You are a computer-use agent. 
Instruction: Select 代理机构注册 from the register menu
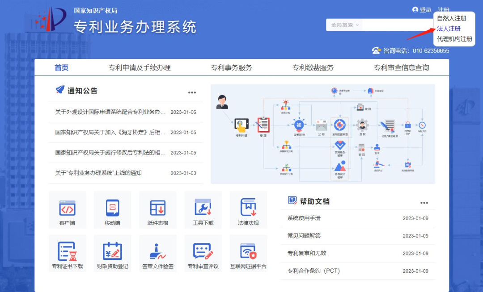click(x=454, y=39)
